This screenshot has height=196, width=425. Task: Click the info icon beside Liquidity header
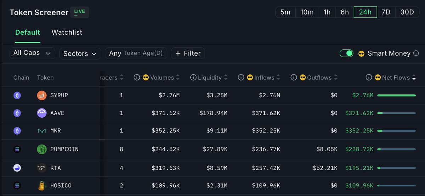tap(193, 77)
